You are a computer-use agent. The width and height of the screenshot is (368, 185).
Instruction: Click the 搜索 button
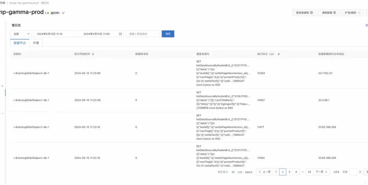click(x=168, y=34)
